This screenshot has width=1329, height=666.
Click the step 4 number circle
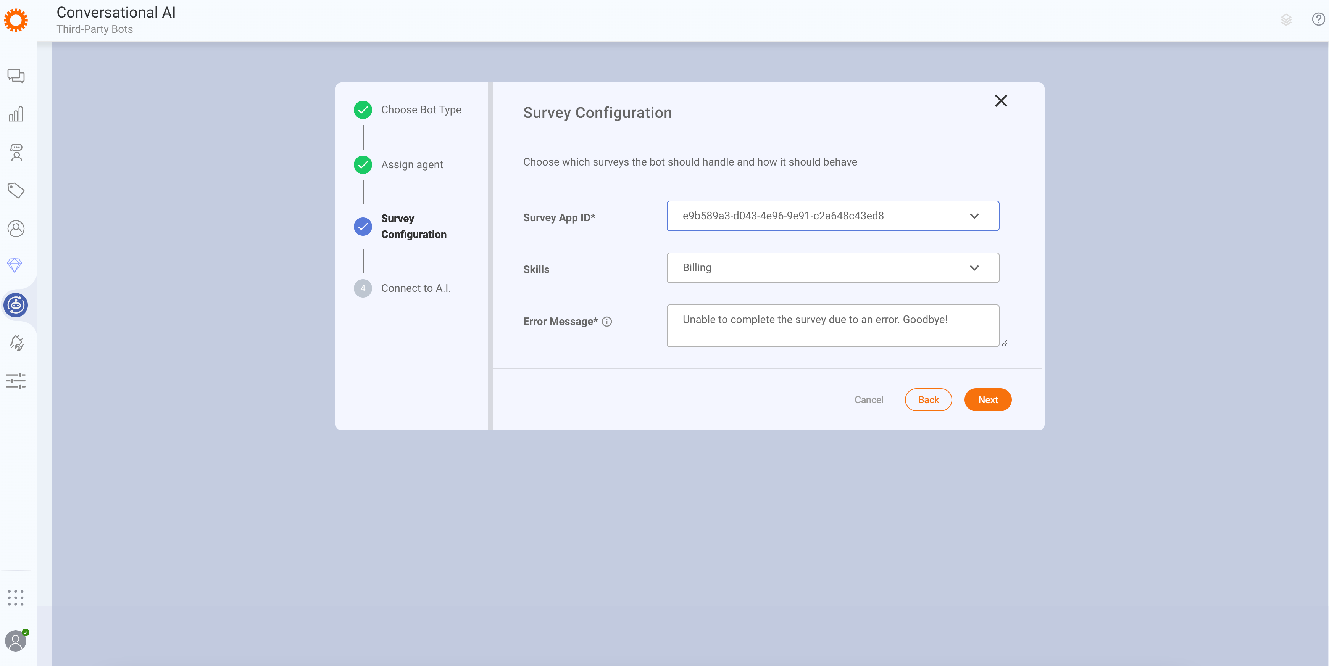tap(363, 289)
